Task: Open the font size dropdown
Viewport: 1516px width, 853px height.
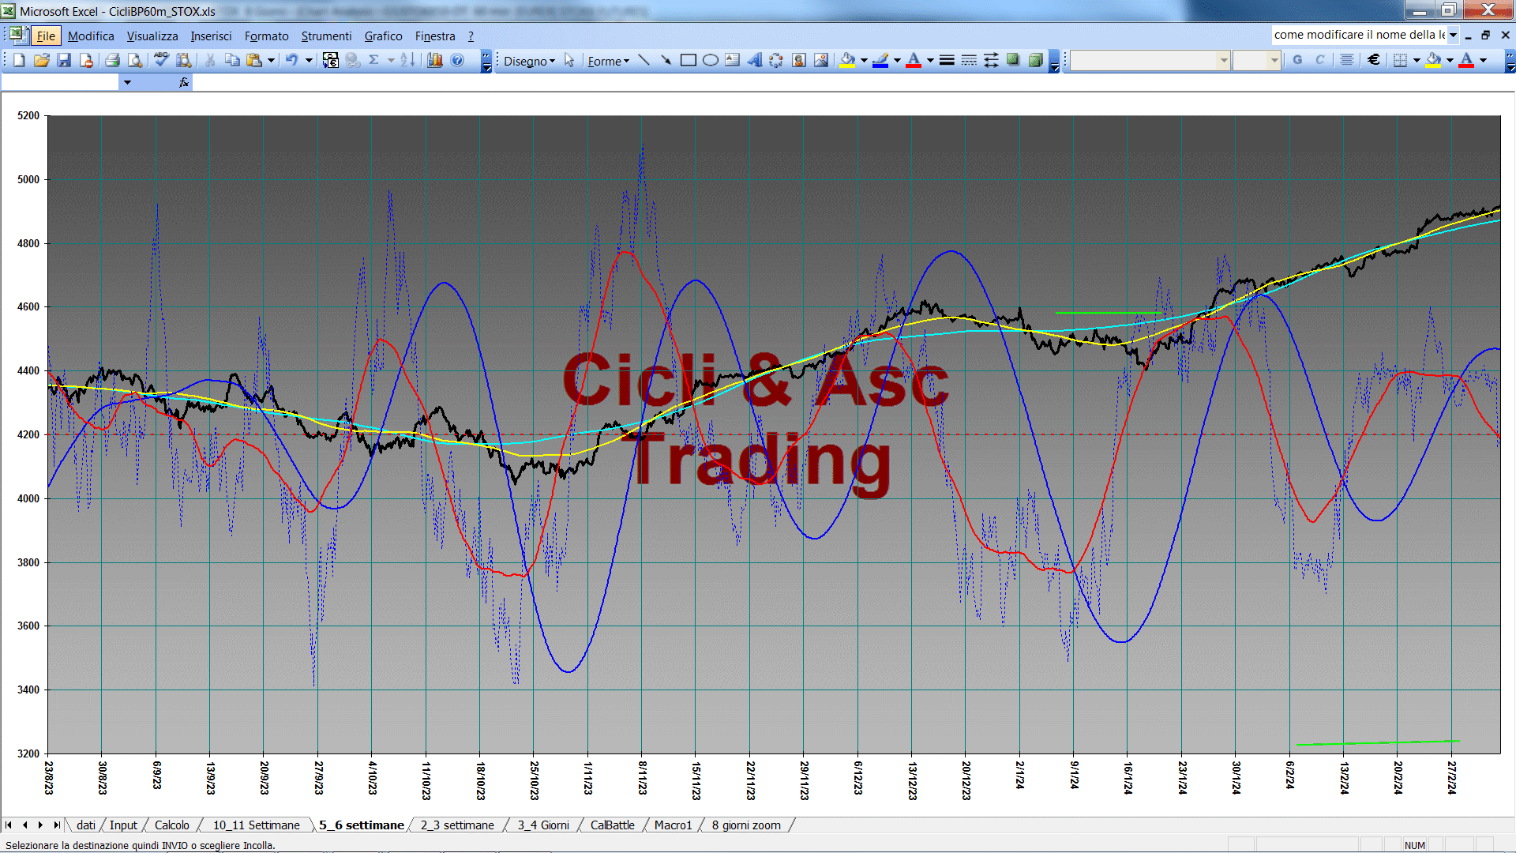Action: coord(1274,60)
